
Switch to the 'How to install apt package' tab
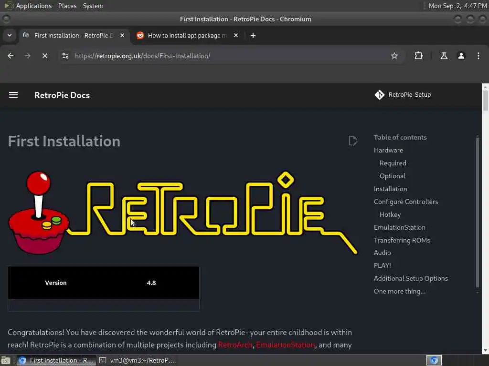coord(187,35)
